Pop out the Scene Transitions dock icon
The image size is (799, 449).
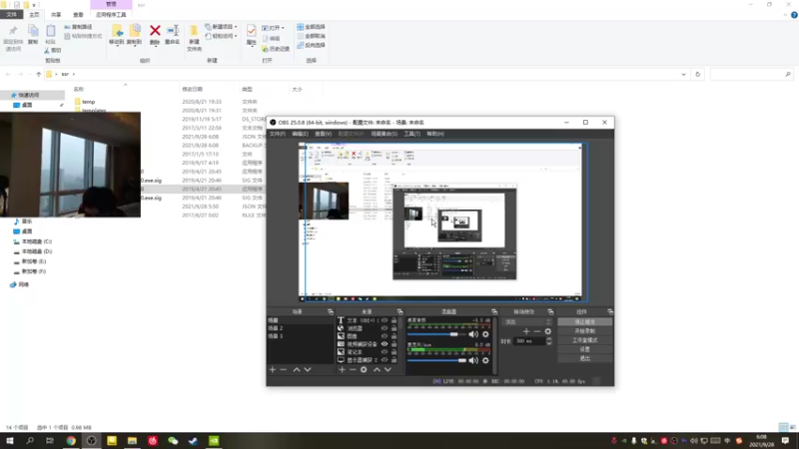[550, 311]
